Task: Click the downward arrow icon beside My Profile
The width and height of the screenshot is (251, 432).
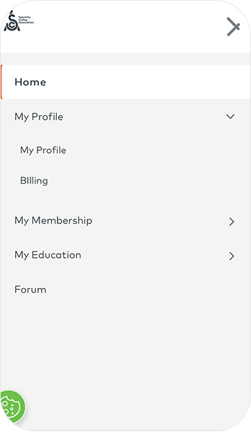Action: coord(230,117)
